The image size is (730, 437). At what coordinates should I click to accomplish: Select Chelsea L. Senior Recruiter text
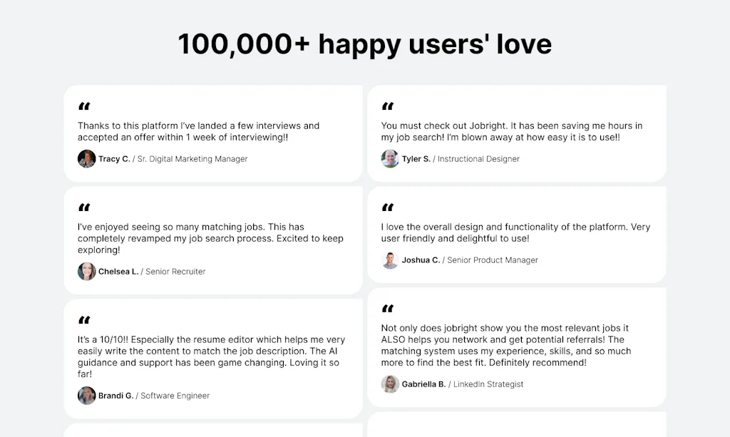(152, 272)
